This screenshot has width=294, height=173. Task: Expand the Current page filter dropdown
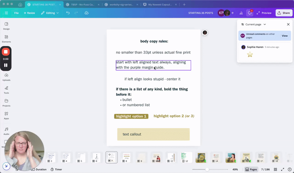[254, 24]
